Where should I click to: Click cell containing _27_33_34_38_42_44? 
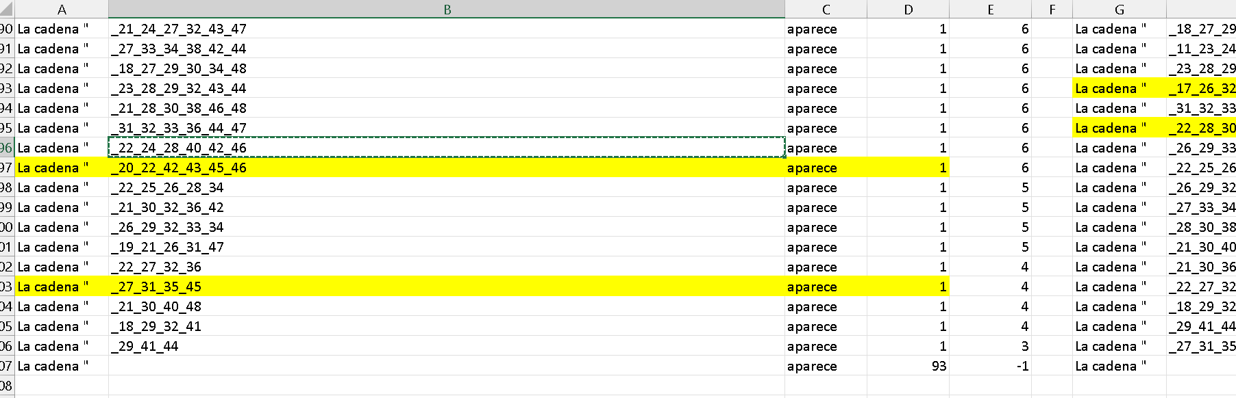pos(447,49)
